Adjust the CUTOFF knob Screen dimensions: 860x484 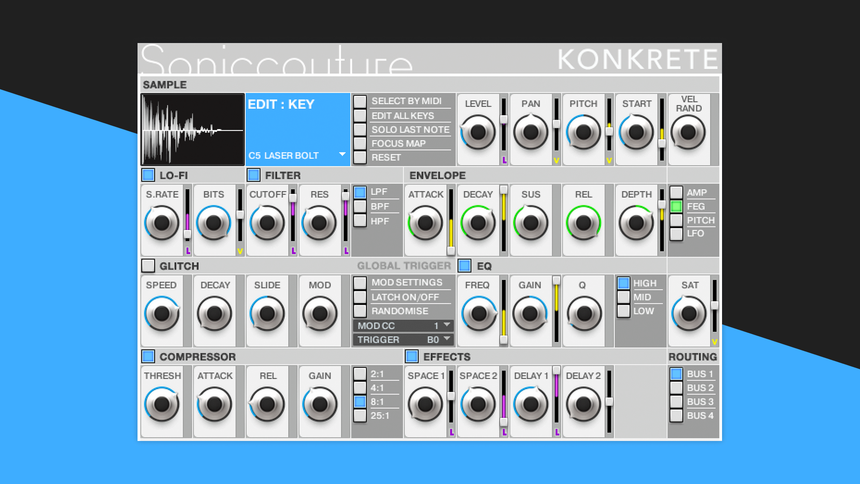tap(267, 222)
